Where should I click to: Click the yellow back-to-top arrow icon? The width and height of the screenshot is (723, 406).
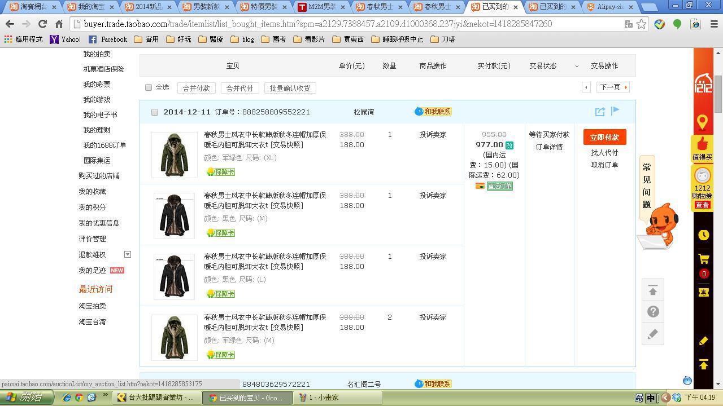click(x=703, y=365)
